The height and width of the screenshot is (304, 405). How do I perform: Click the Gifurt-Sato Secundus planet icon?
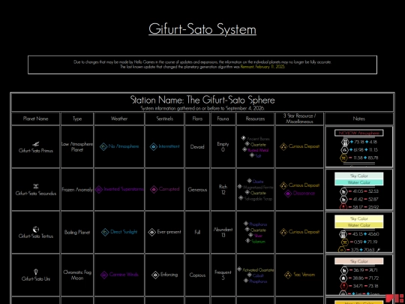[x=36, y=186]
